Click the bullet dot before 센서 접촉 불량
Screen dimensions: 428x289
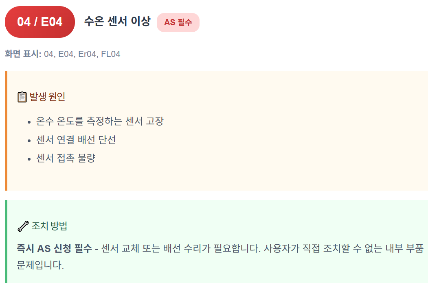pos(29,159)
